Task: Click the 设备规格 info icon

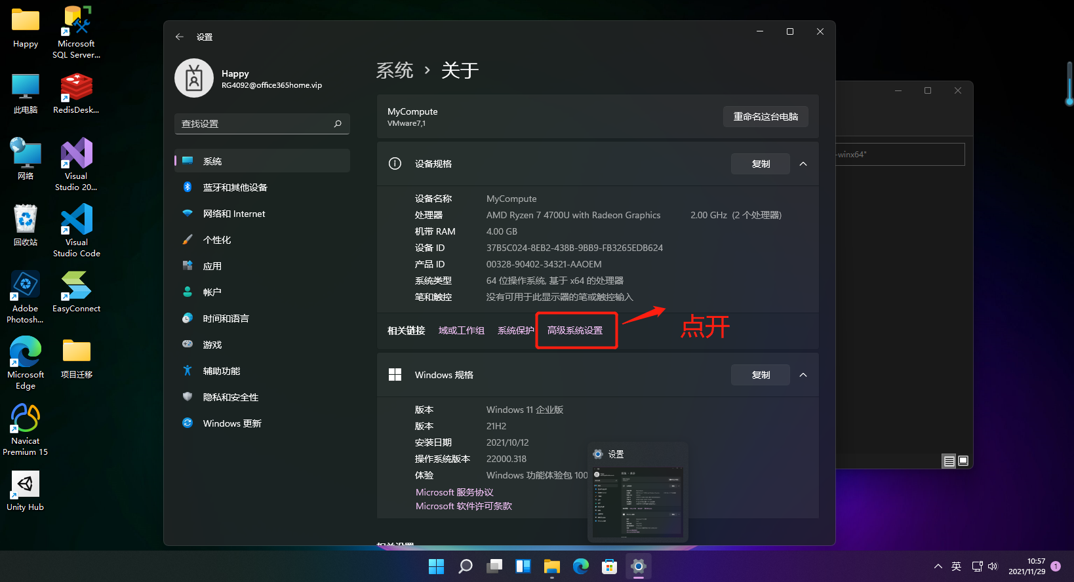Action: [395, 164]
